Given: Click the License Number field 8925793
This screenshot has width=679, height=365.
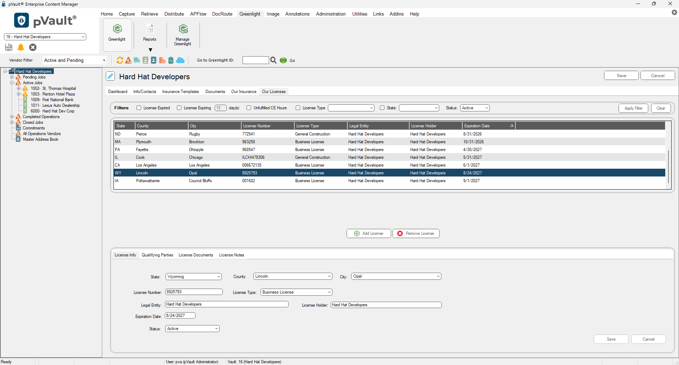Looking at the screenshot, I should pos(194,292).
